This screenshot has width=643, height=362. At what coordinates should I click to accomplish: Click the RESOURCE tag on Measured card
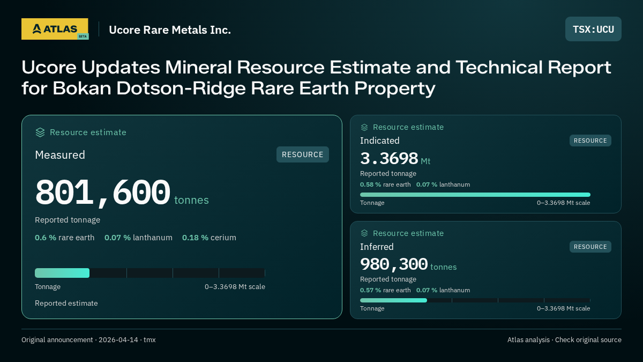(x=303, y=154)
